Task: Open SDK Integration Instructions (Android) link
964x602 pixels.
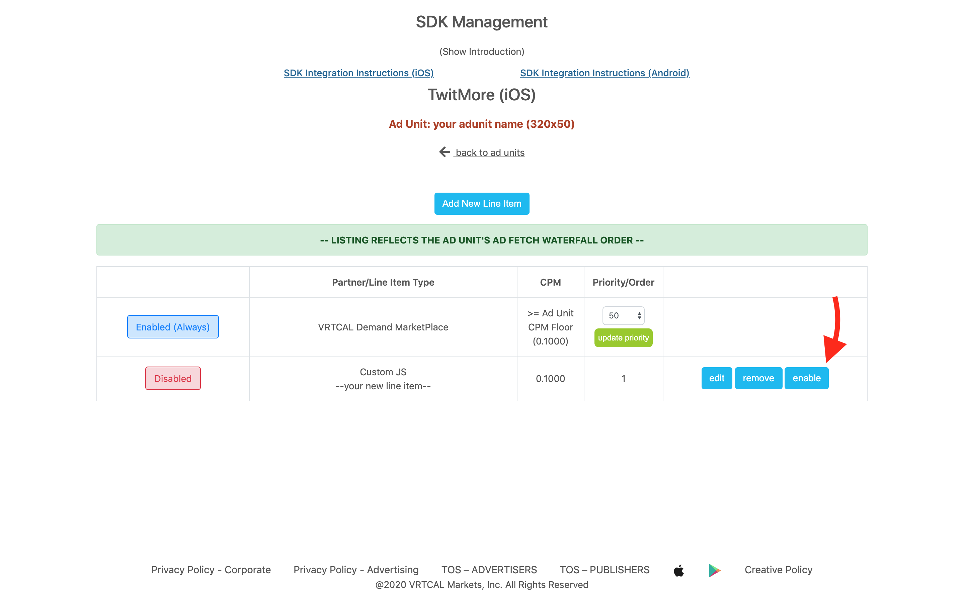Action: click(605, 73)
